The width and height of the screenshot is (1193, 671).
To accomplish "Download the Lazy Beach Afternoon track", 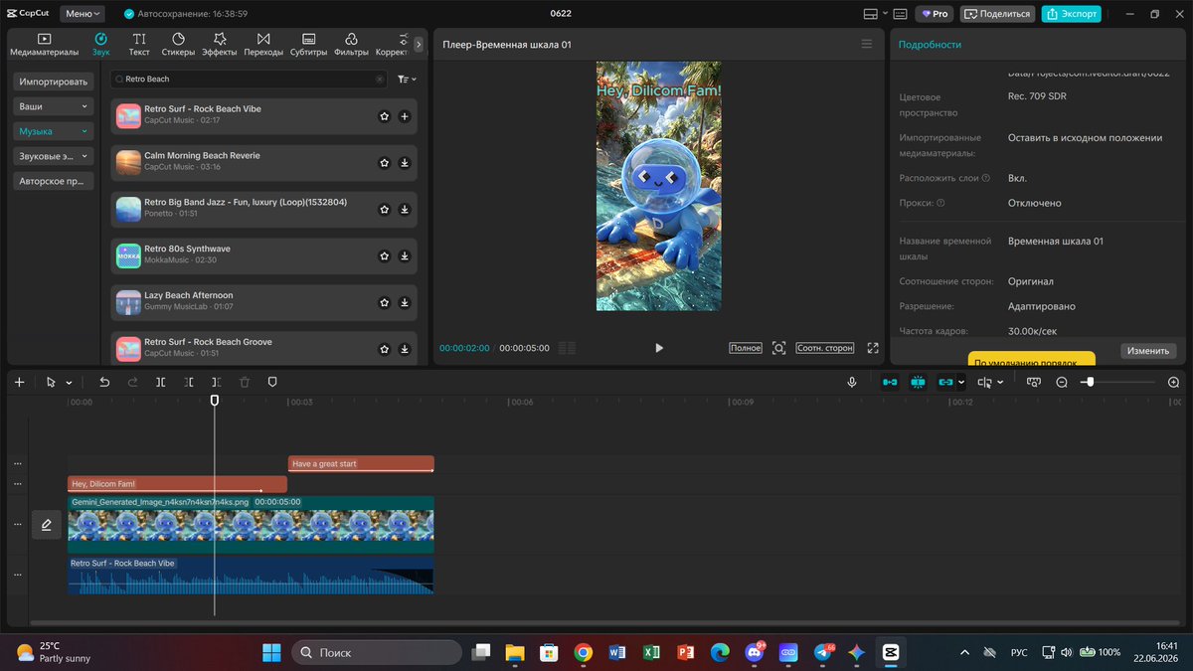I will click(405, 303).
